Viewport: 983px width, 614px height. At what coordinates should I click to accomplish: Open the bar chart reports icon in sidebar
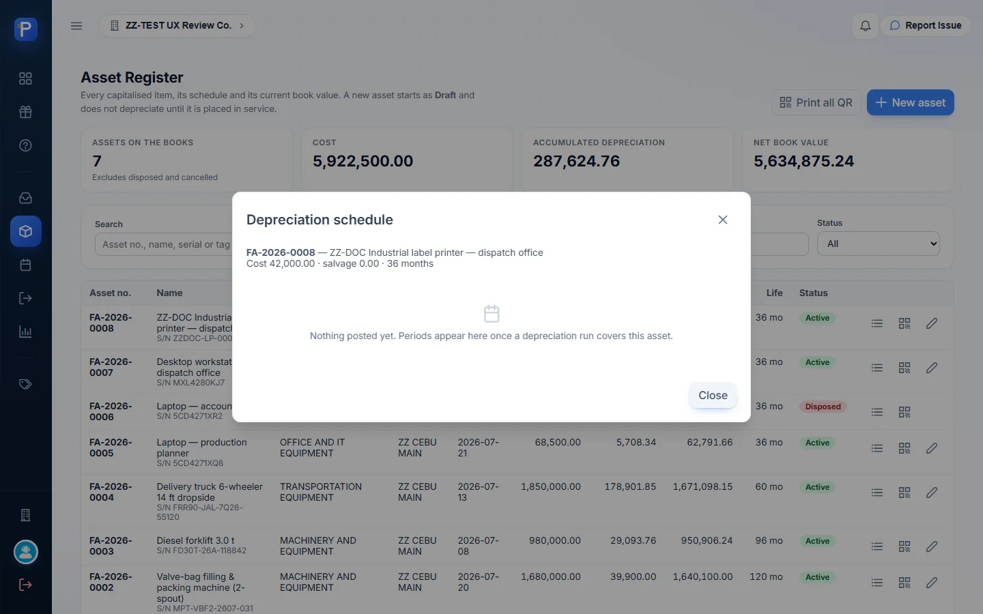pos(26,332)
